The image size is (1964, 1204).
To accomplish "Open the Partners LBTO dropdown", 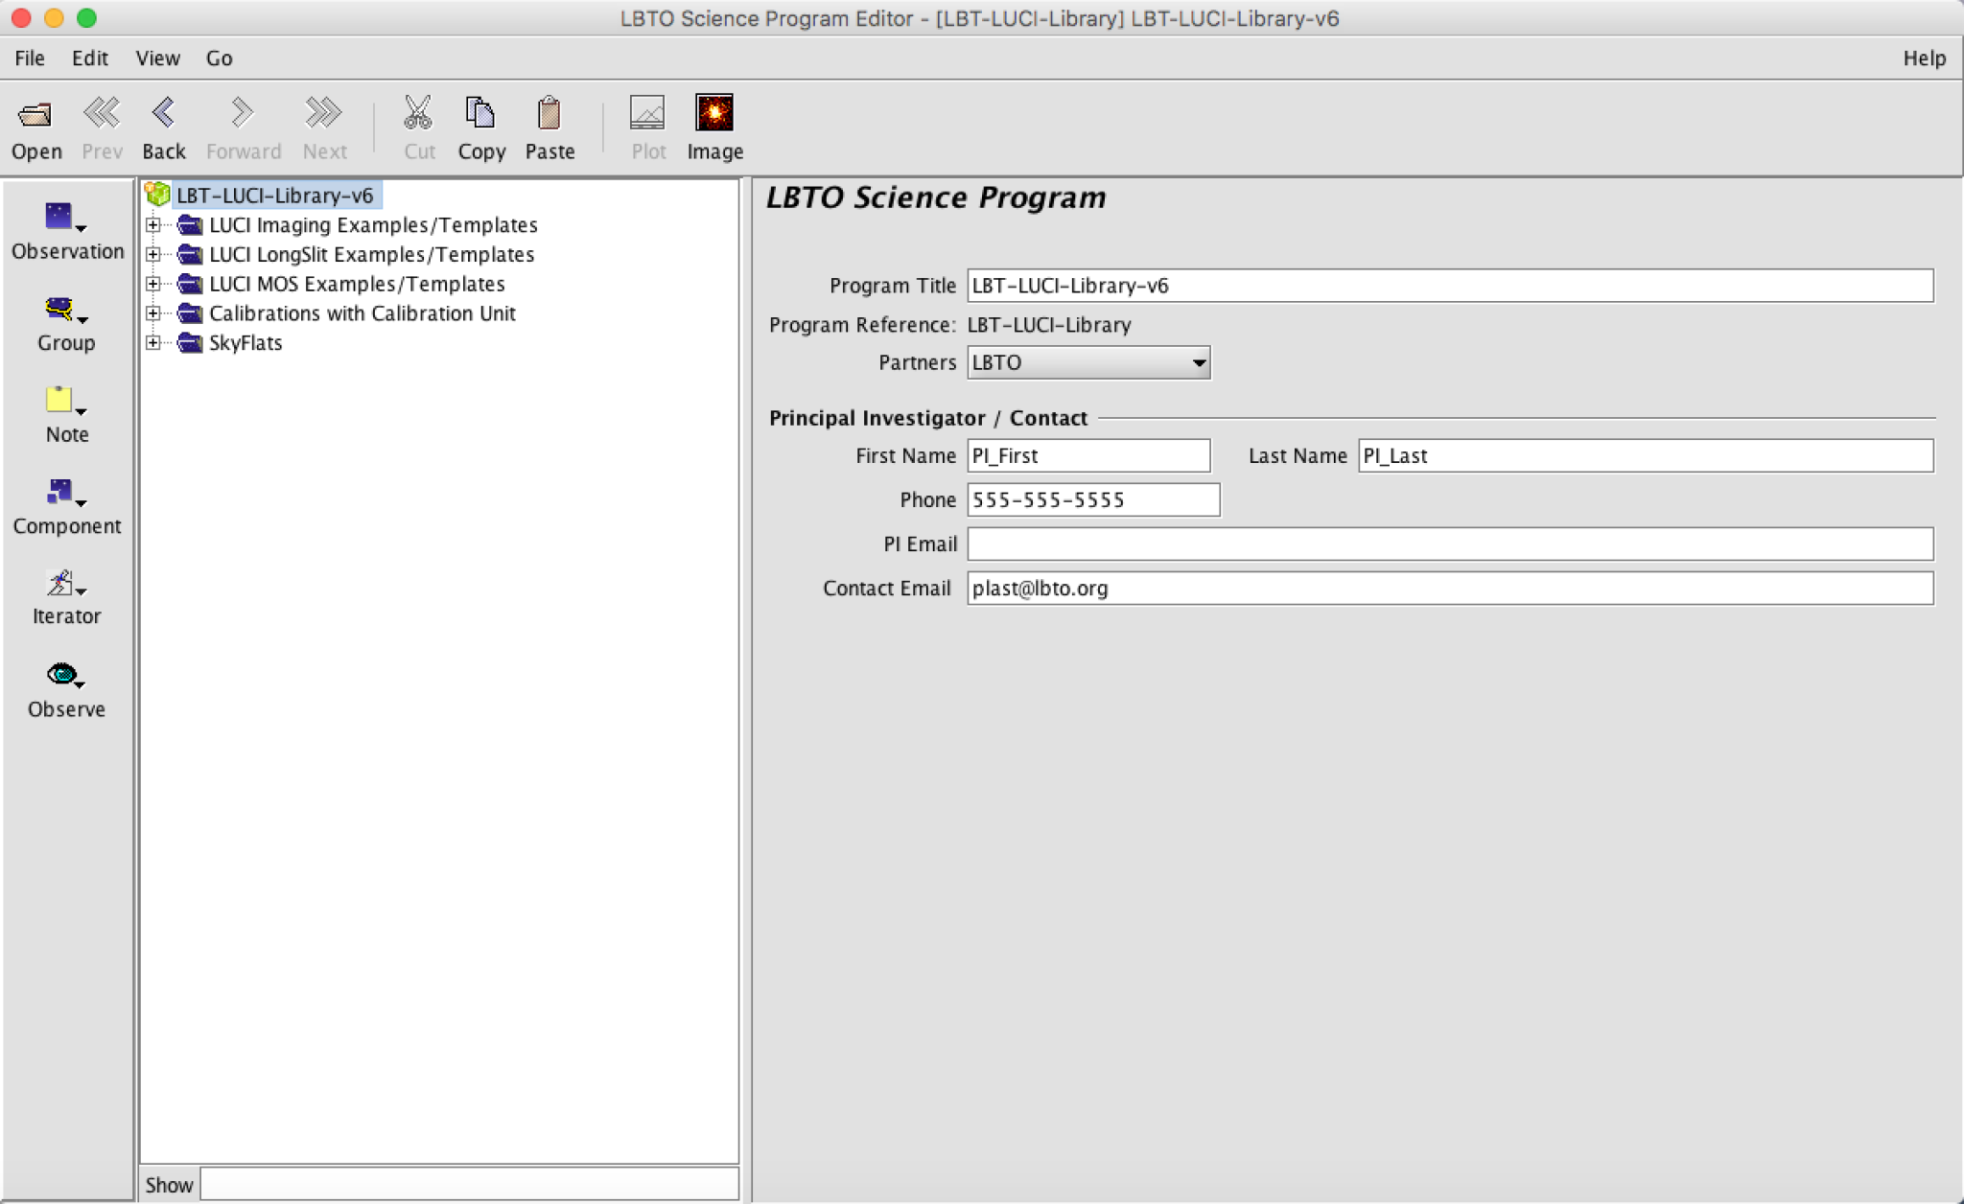I will [1088, 362].
